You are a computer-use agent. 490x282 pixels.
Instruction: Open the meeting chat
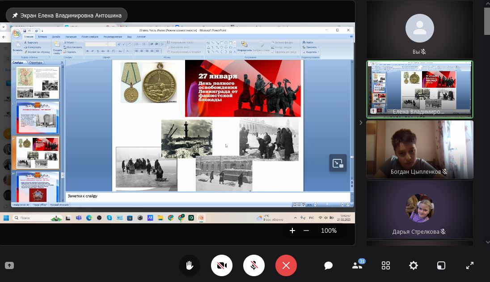click(328, 266)
